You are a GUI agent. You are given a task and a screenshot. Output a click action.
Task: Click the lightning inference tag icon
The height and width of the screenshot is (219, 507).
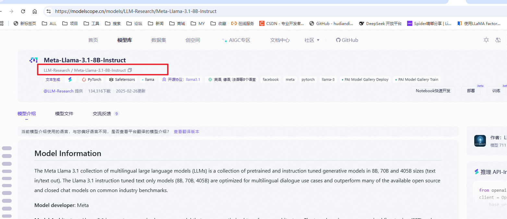coord(70,79)
